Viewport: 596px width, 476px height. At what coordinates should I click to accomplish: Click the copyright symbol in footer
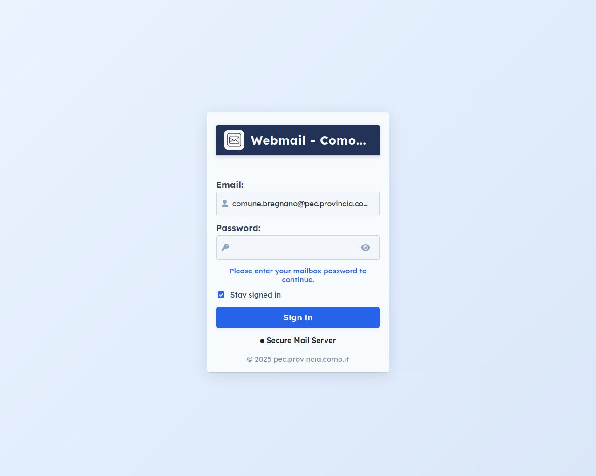pyautogui.click(x=250, y=359)
